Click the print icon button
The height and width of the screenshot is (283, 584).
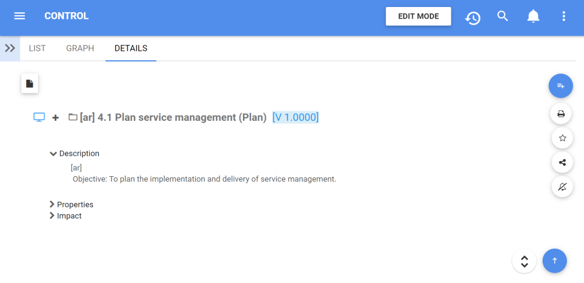point(561,114)
